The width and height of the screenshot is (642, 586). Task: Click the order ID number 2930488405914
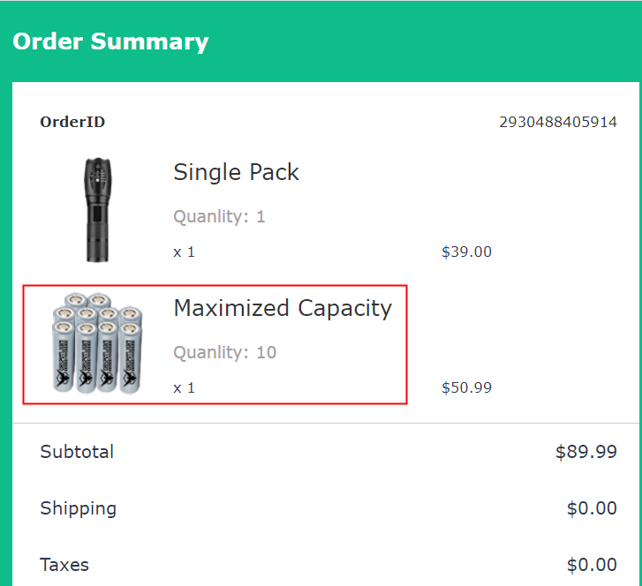click(x=558, y=122)
